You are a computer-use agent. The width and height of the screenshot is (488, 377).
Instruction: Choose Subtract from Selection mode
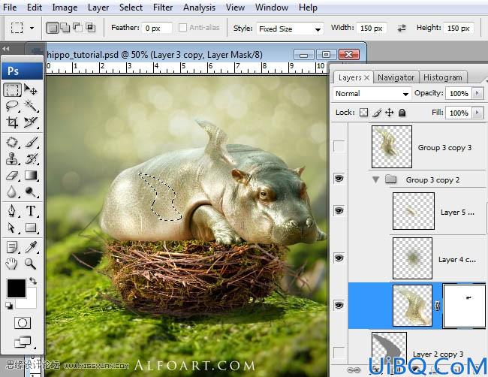(77, 28)
